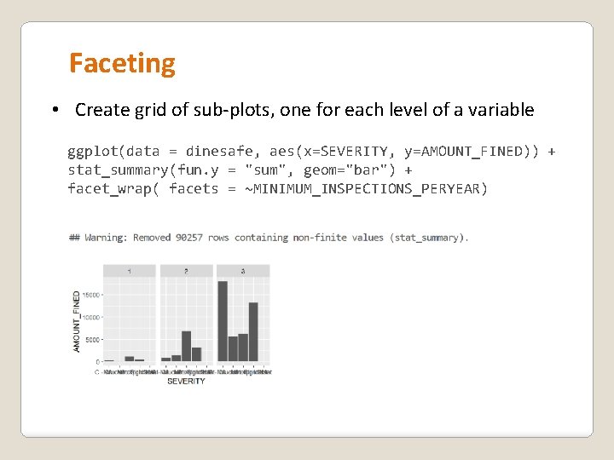Click the AMOUNT_FINED text in the code

click(x=472, y=152)
